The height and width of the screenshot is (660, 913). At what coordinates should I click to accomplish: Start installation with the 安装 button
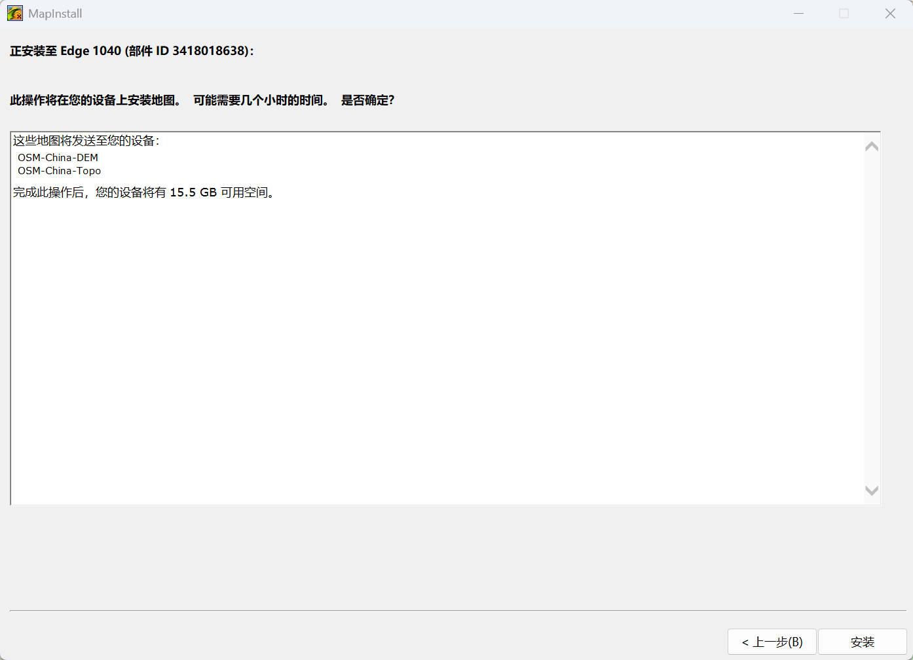pos(862,642)
